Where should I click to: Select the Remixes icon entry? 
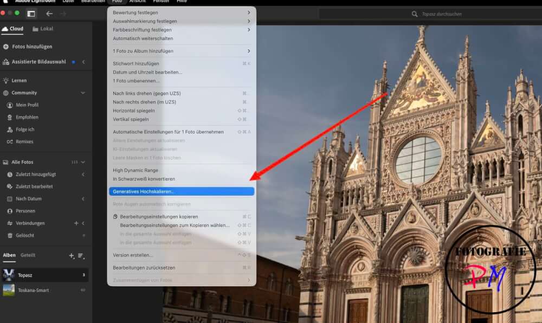coord(10,142)
